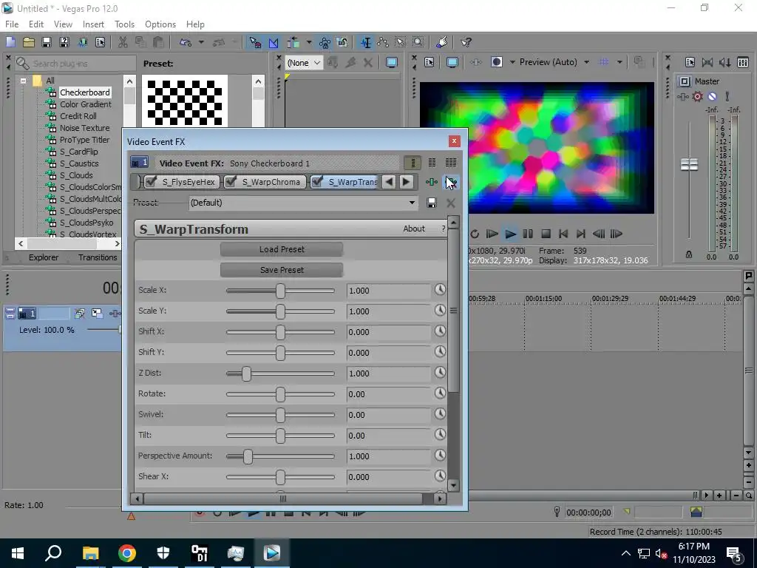Image resolution: width=757 pixels, height=568 pixels.
Task: Open a project with the folder icon
Action: tap(29, 42)
